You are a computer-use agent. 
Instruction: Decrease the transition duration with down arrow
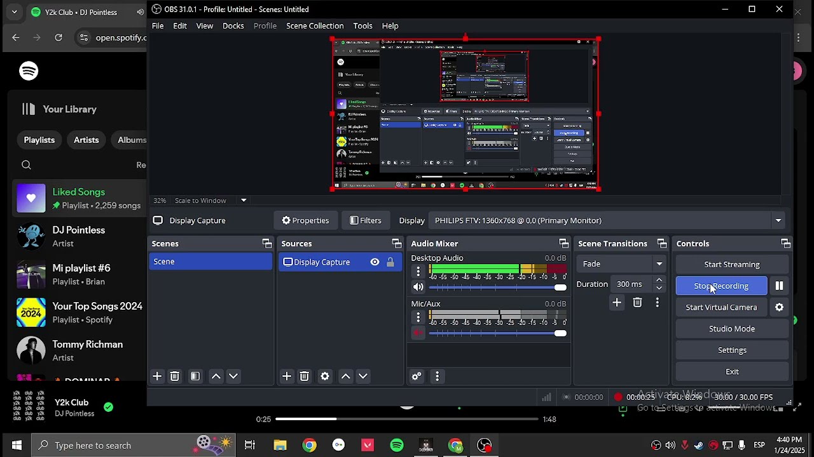659,288
